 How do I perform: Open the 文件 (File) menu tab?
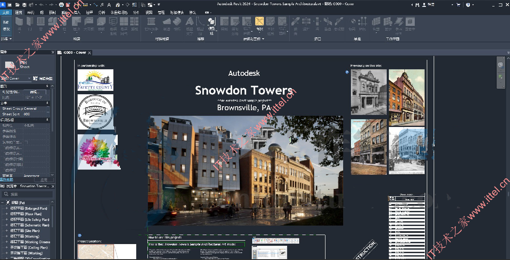pos(6,12)
